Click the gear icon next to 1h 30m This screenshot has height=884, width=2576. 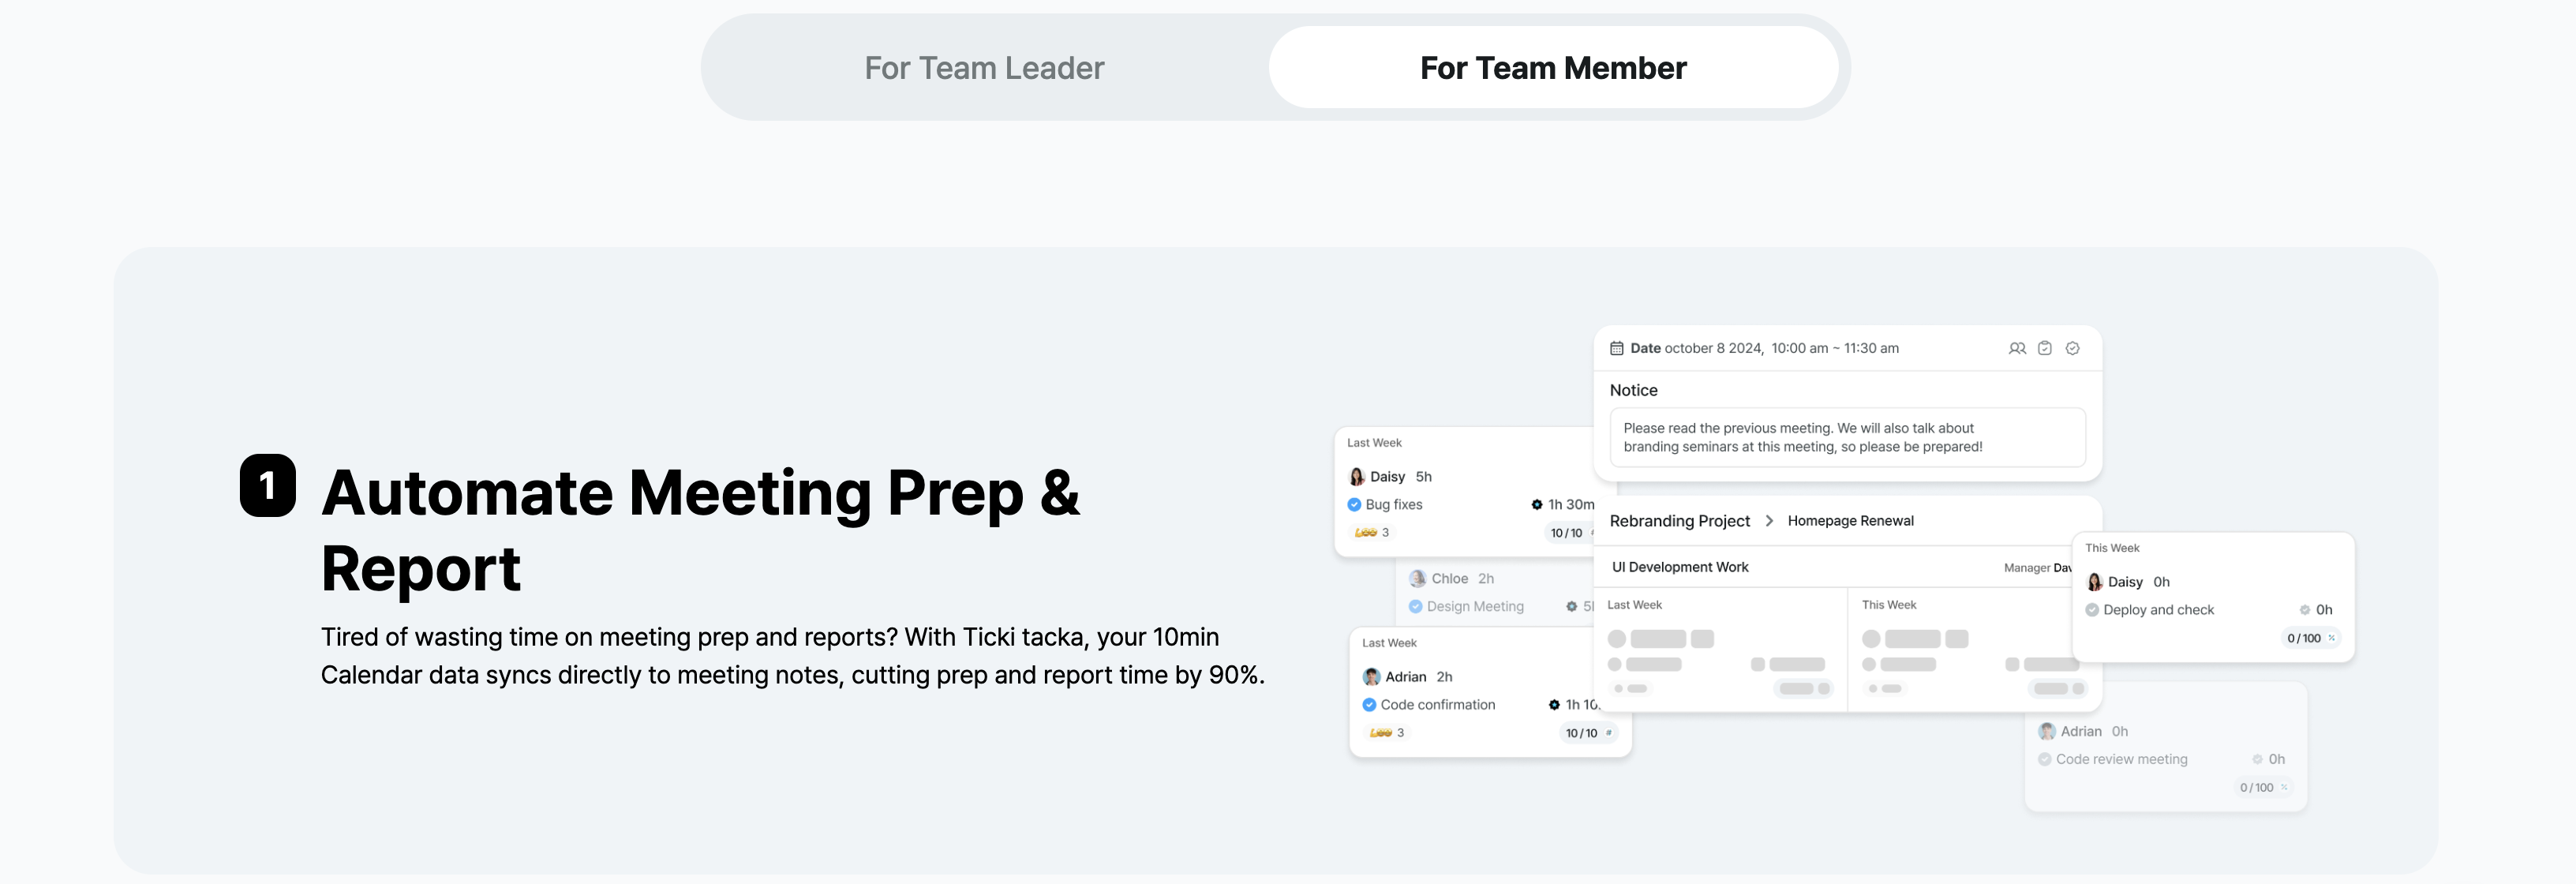click(x=1537, y=505)
